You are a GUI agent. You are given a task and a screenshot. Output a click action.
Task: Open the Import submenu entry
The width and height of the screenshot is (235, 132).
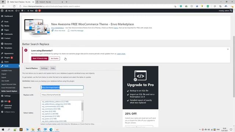[x=4, y=74]
